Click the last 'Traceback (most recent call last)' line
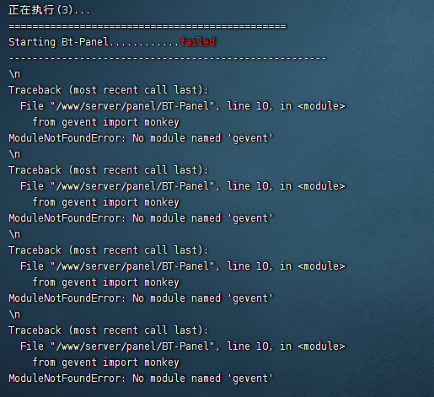Viewport: 434px width, 397px height. point(109,330)
